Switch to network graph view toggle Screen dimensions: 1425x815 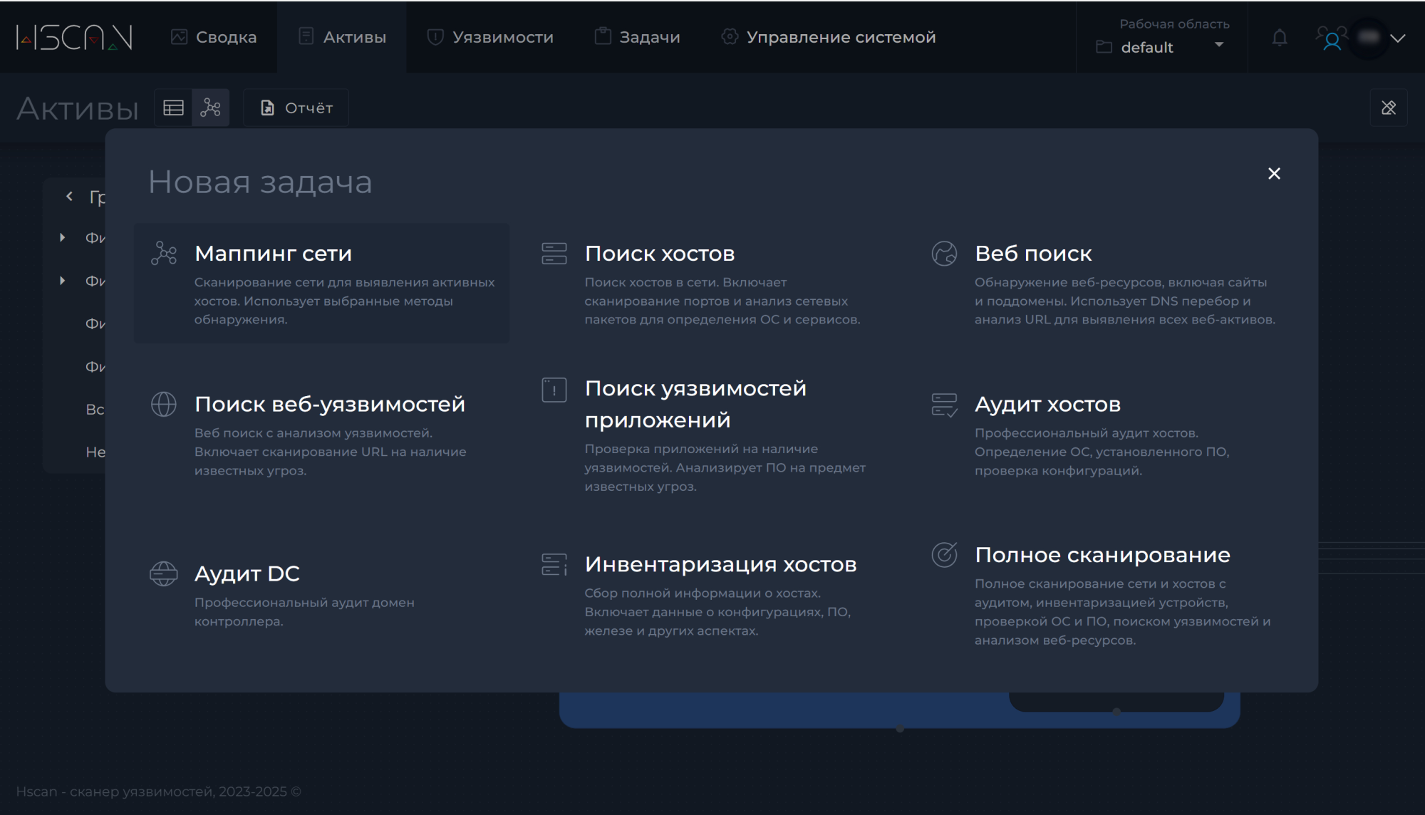pyautogui.click(x=210, y=108)
